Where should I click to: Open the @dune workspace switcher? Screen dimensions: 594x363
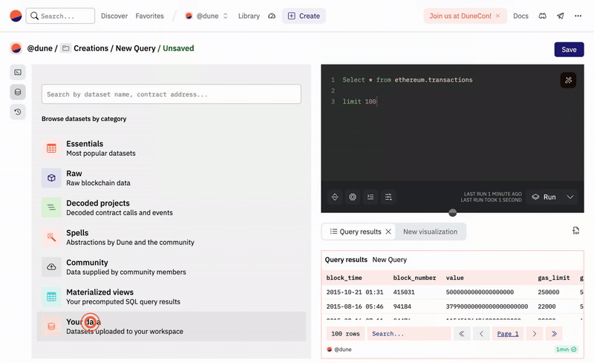pos(207,16)
